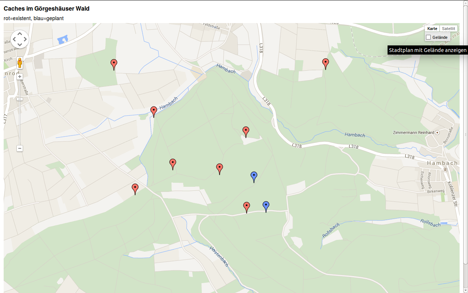Switch to the Satellit view
The height and width of the screenshot is (293, 468).
pos(448,29)
